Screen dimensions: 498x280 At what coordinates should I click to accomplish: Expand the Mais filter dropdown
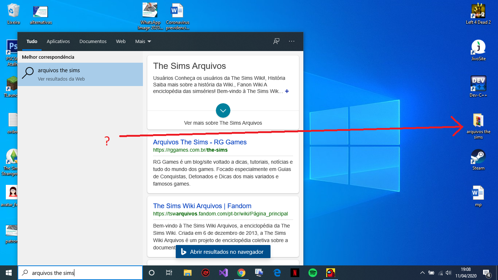(143, 42)
